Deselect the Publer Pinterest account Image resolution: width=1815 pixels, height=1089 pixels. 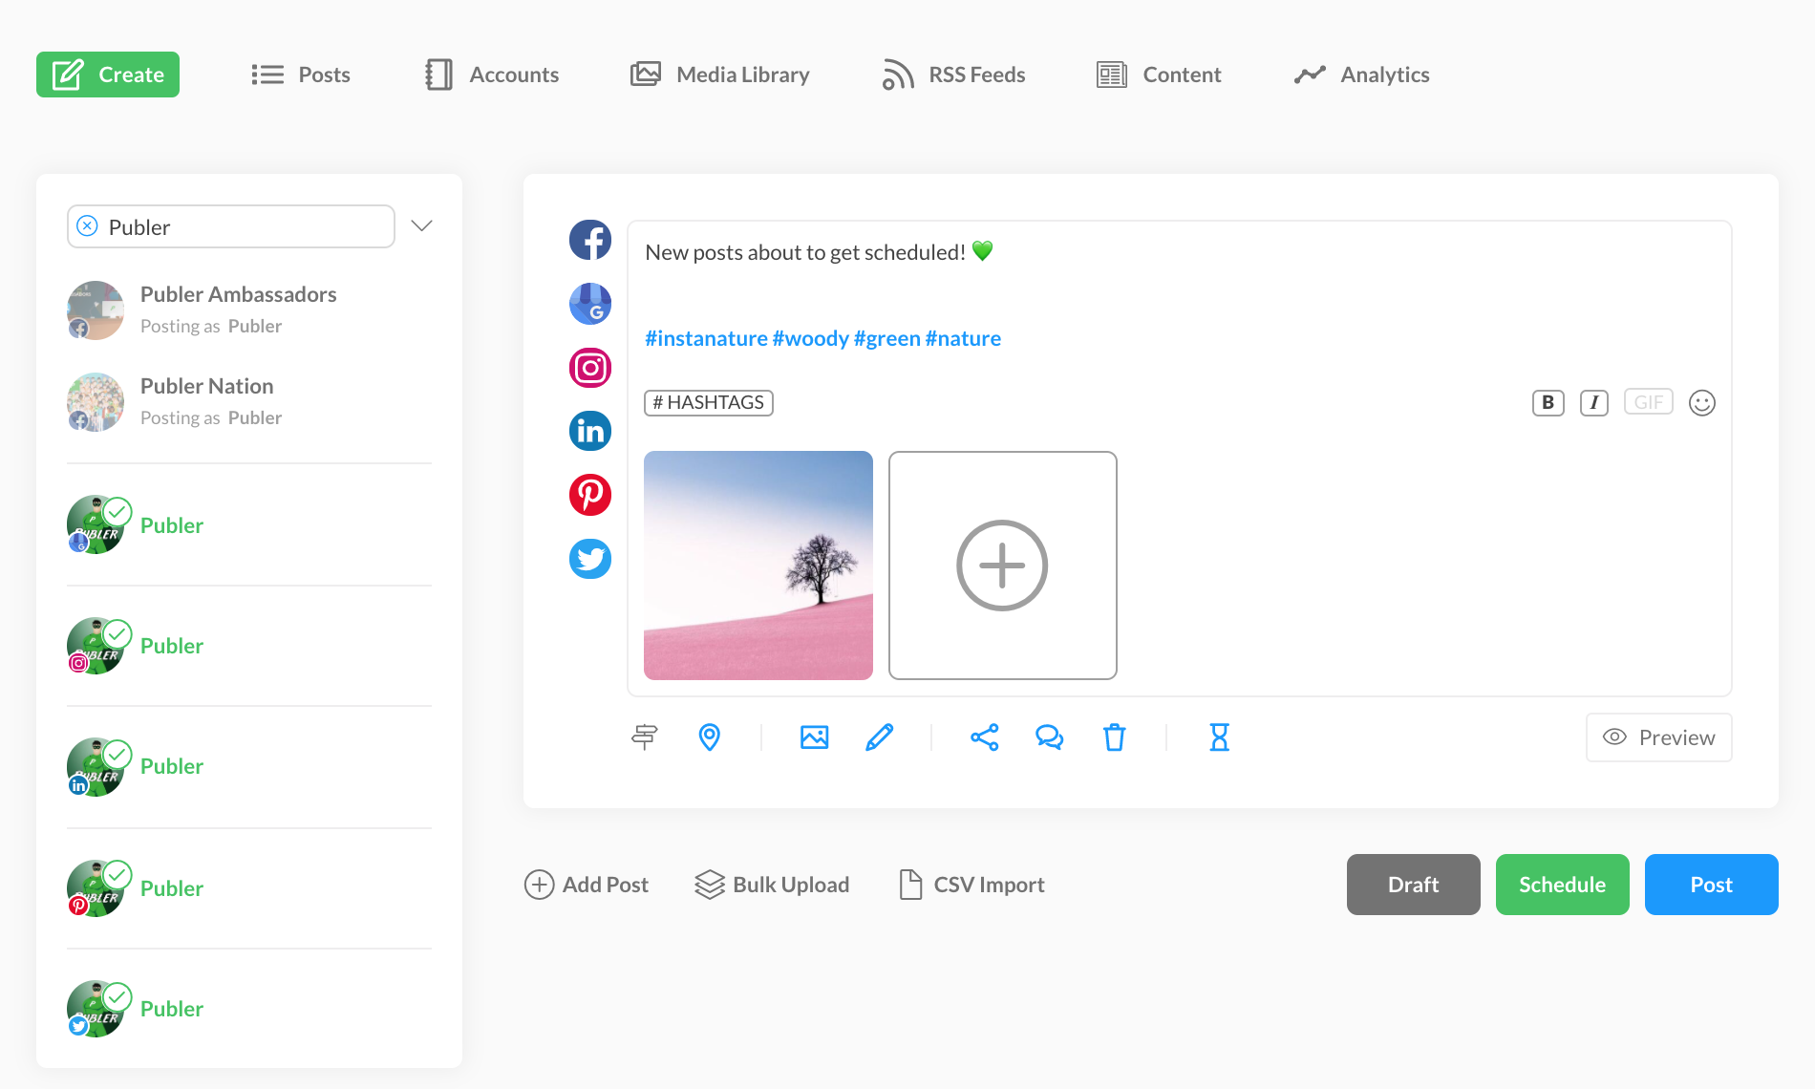pyautogui.click(x=117, y=876)
